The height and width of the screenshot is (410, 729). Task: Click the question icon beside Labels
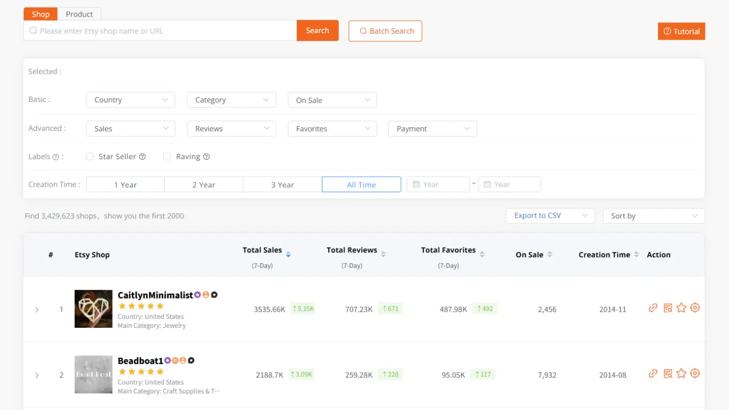pos(56,157)
